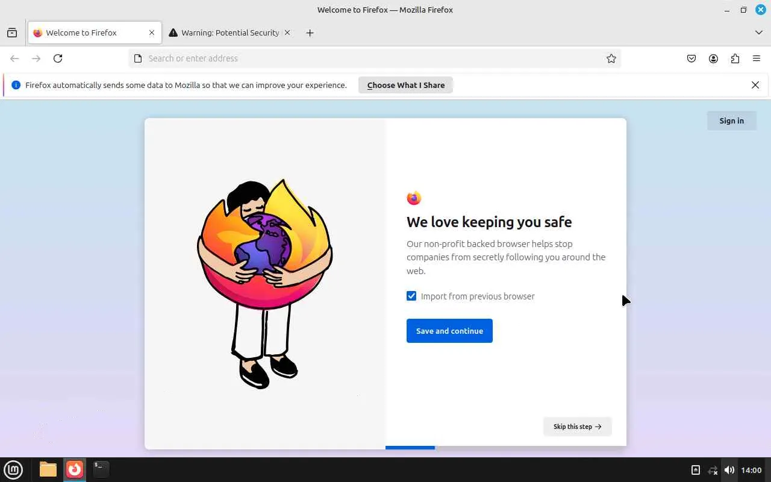Image resolution: width=771 pixels, height=482 pixels.
Task: Open a new tab with plus button
Action: point(310,33)
